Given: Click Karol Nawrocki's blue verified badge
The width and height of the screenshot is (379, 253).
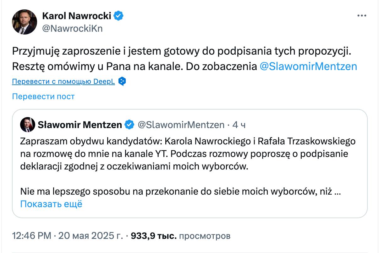Looking at the screenshot, I should pos(118,16).
